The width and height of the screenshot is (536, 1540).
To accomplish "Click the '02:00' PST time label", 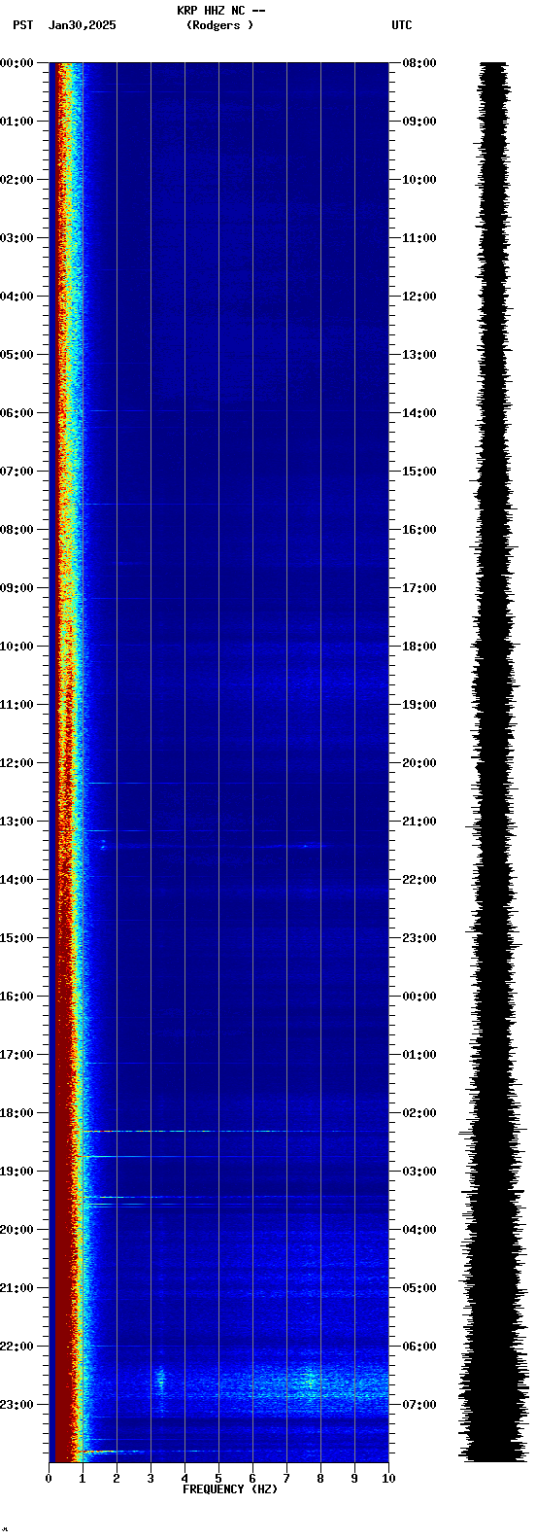I will click(x=17, y=180).
